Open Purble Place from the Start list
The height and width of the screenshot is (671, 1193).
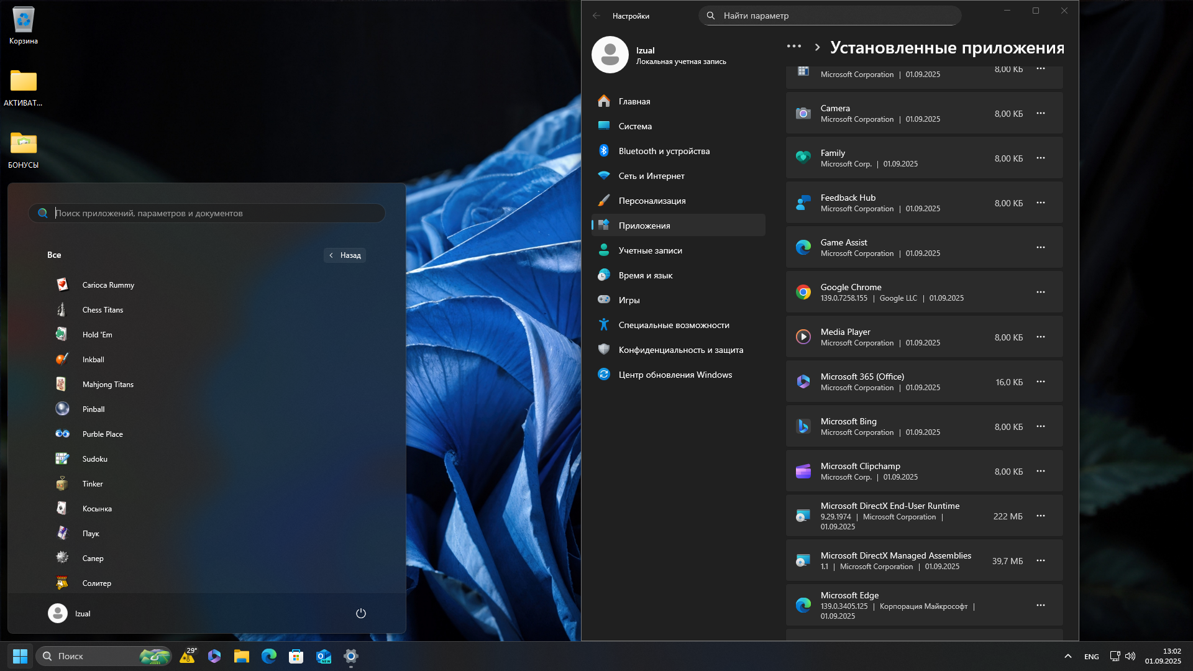click(x=207, y=434)
